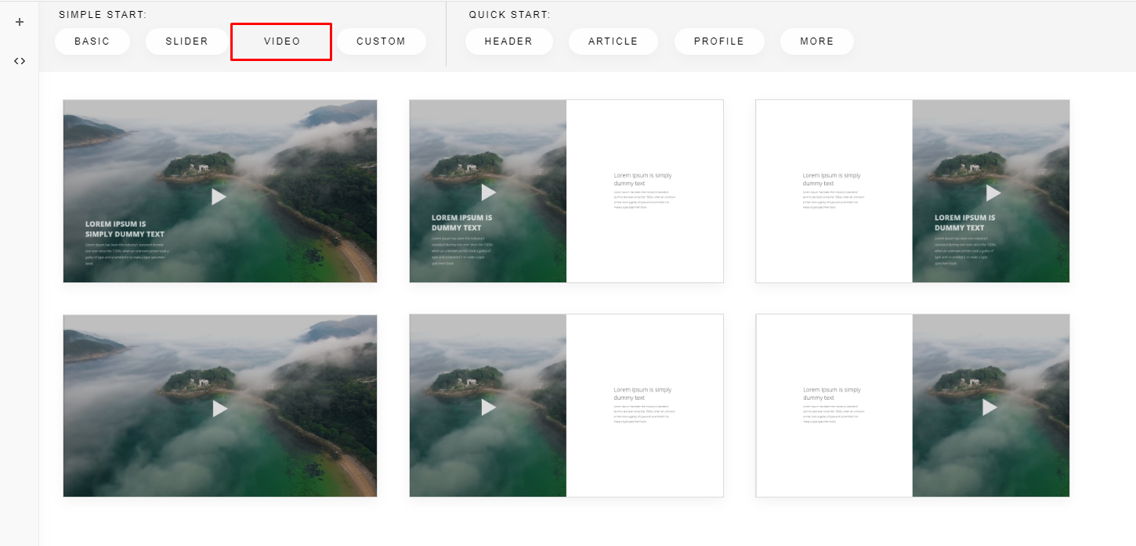Choose the Article quick start
This screenshot has height=546, width=1136.
pyautogui.click(x=613, y=41)
